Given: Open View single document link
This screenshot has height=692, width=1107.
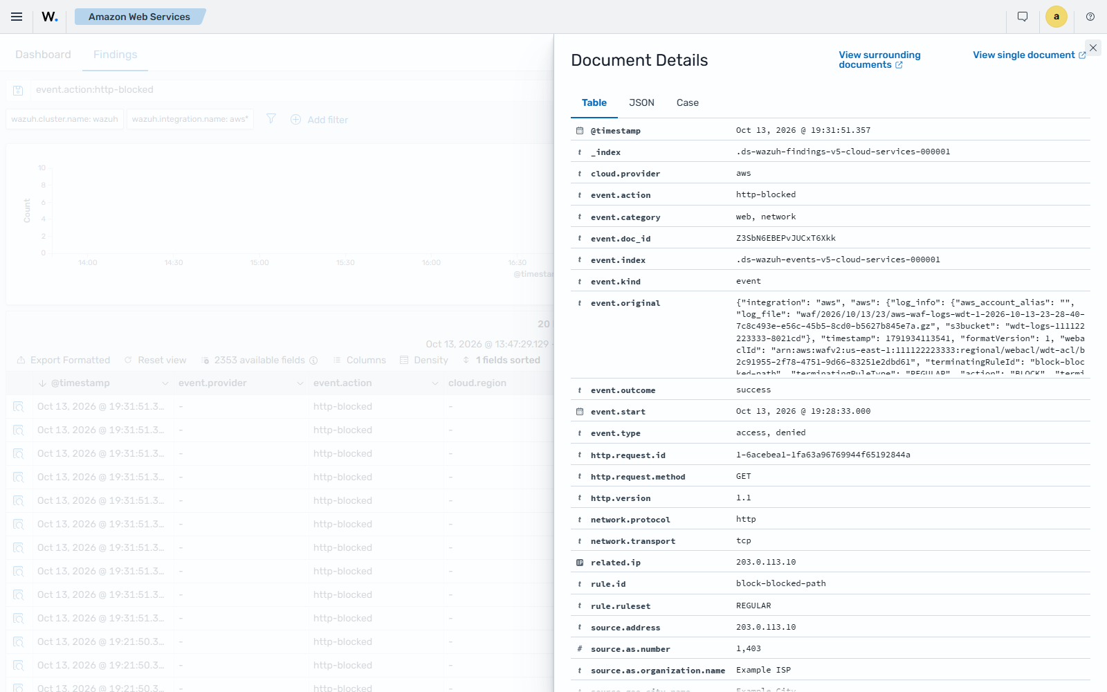Looking at the screenshot, I should pyautogui.click(x=1030, y=55).
